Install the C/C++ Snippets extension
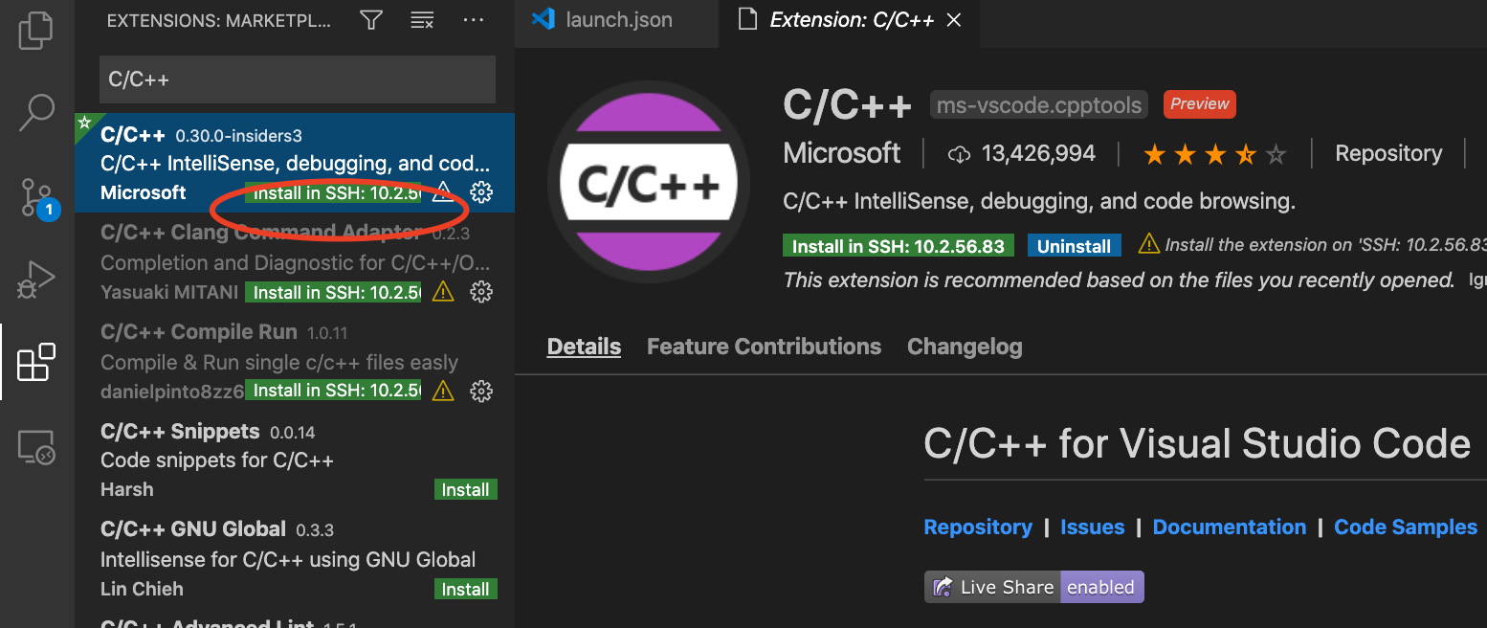 (x=465, y=489)
